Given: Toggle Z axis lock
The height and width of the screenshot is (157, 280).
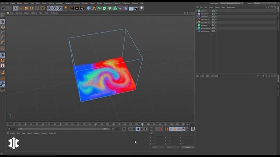Looking at the screenshot, I should click(x=59, y=8).
